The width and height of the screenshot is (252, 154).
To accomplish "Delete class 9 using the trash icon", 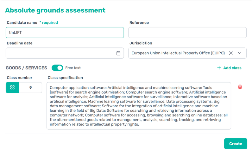I will [x=240, y=87].
